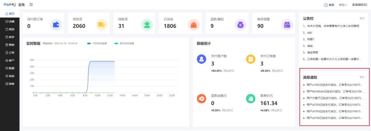Viewport: 371px width, 131px height.
Task: Click 更多 in the 公告栏 panel
Action: pos(362,18)
